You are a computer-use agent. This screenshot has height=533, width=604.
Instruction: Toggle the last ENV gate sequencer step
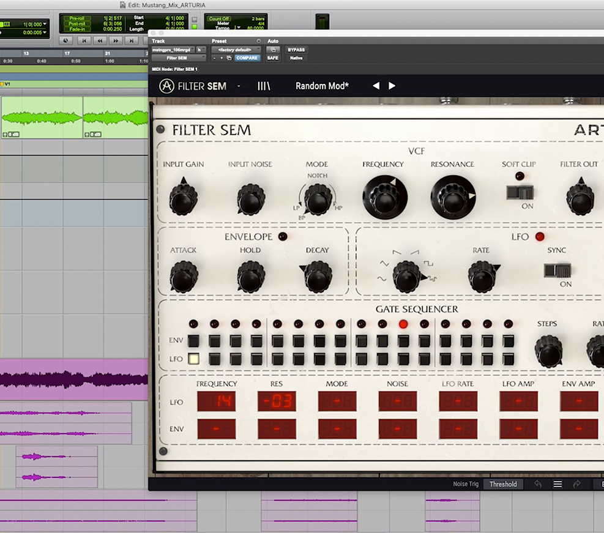tap(509, 341)
